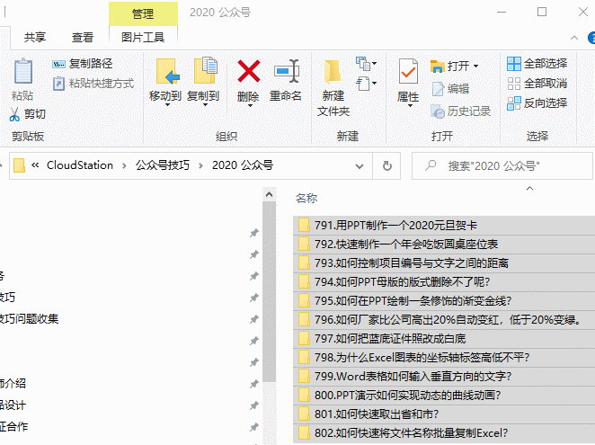Click the search box 搜索"2020 公众号"
Screen dimensions: 595x445
[x=502, y=166]
